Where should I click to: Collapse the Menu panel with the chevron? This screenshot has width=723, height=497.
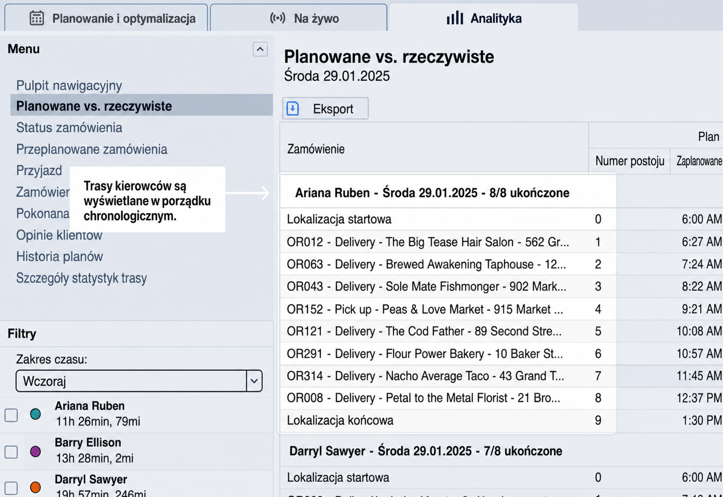(260, 49)
